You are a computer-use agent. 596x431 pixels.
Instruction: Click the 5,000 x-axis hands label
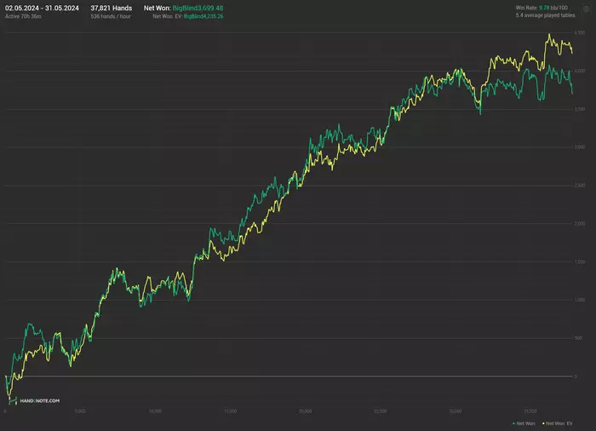click(x=80, y=411)
